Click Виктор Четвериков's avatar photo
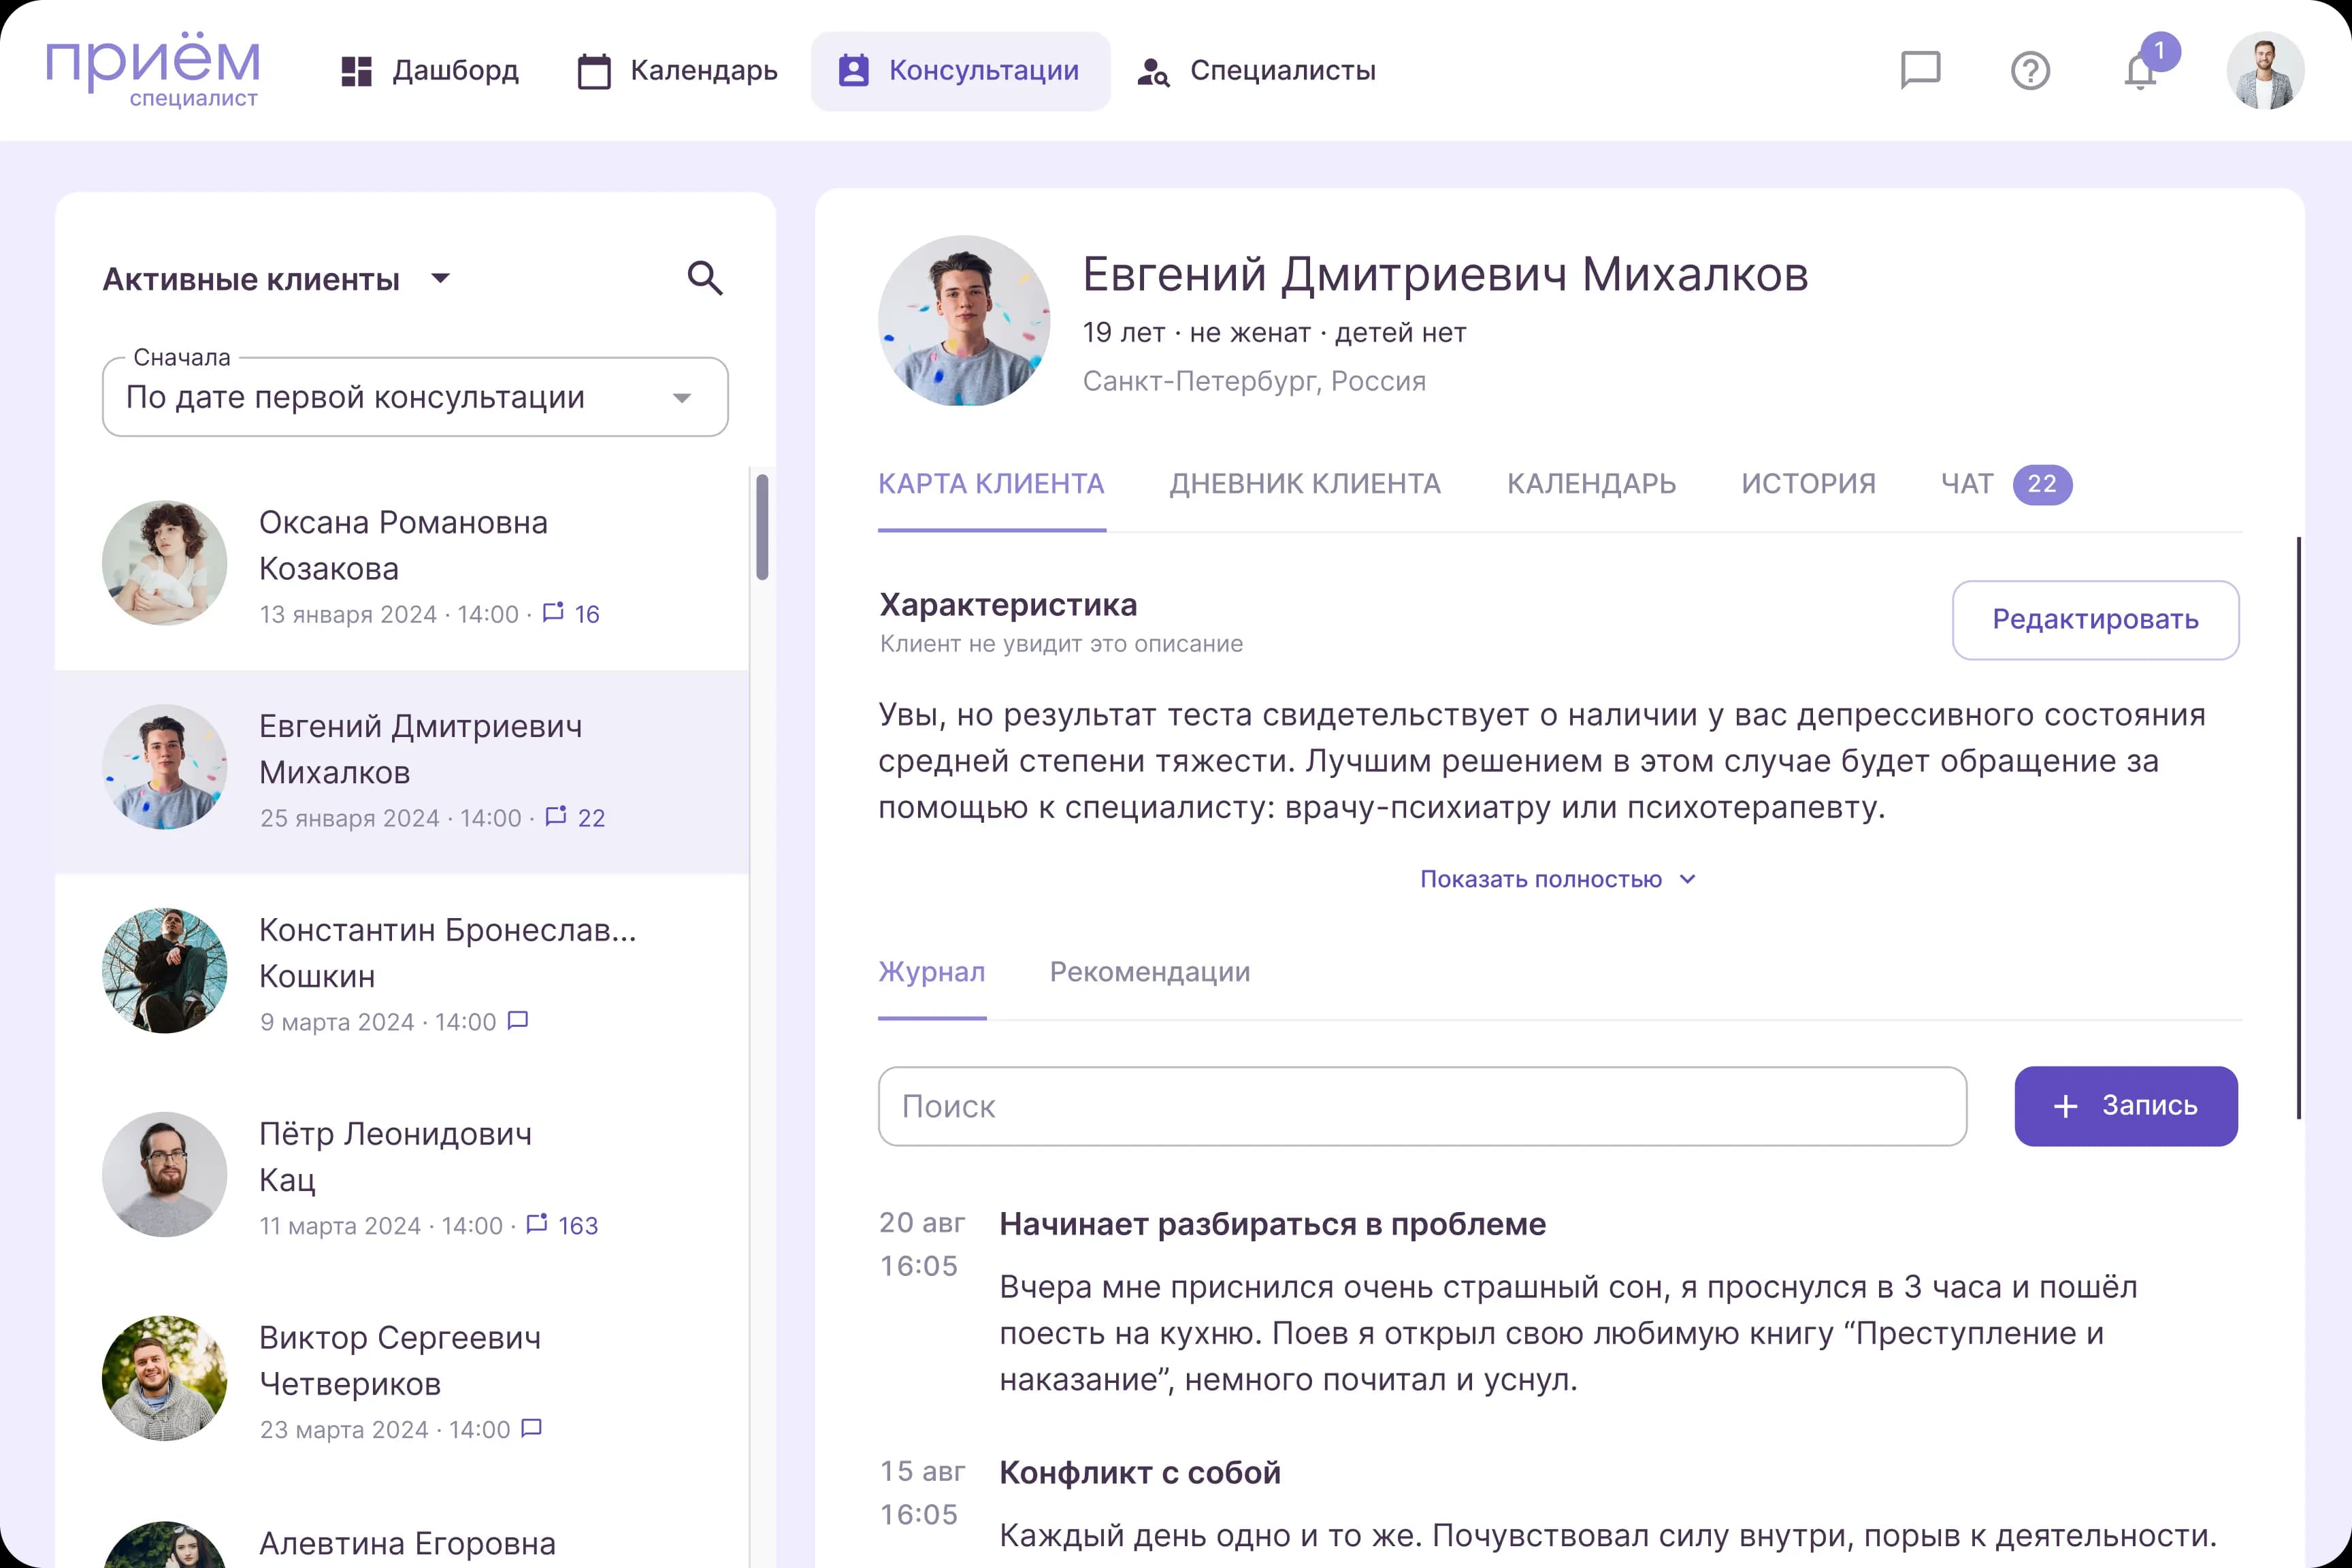 click(165, 1379)
